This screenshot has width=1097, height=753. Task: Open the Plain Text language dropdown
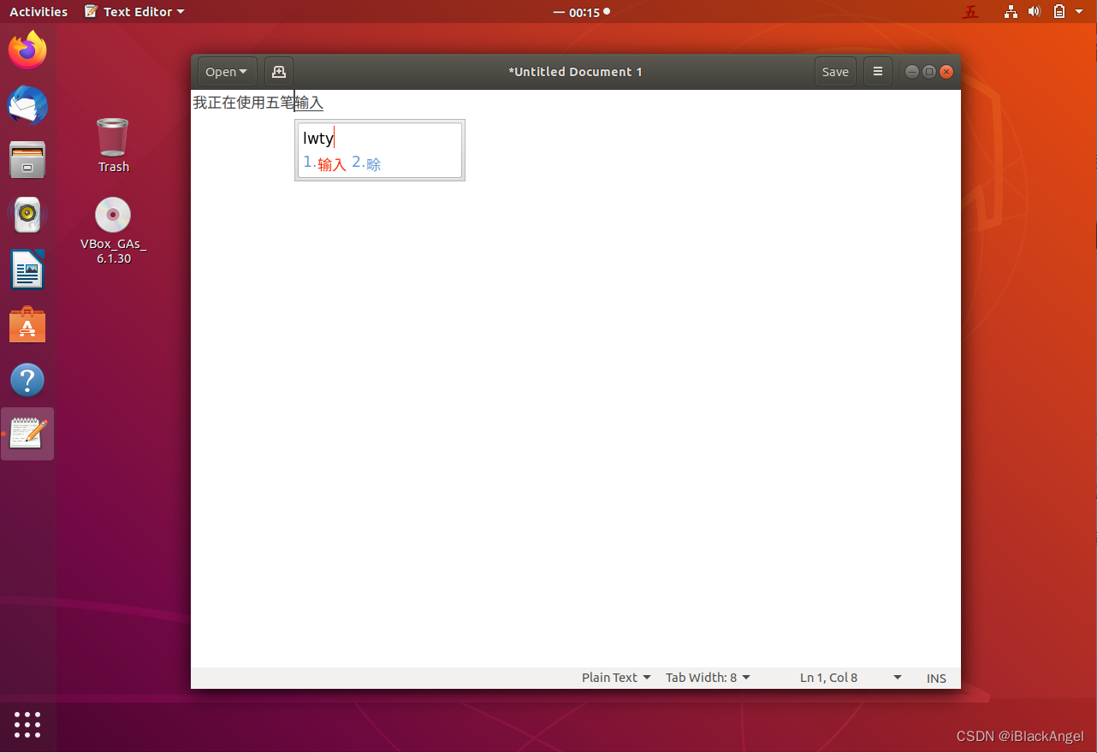click(615, 677)
